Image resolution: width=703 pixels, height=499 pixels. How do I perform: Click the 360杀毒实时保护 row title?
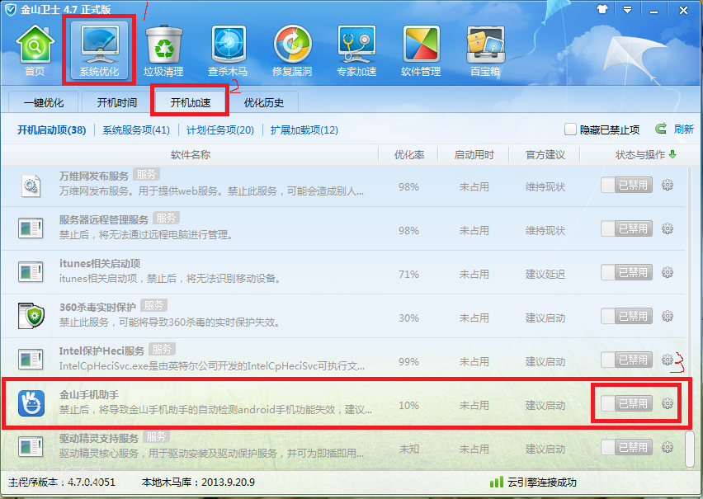pos(97,307)
